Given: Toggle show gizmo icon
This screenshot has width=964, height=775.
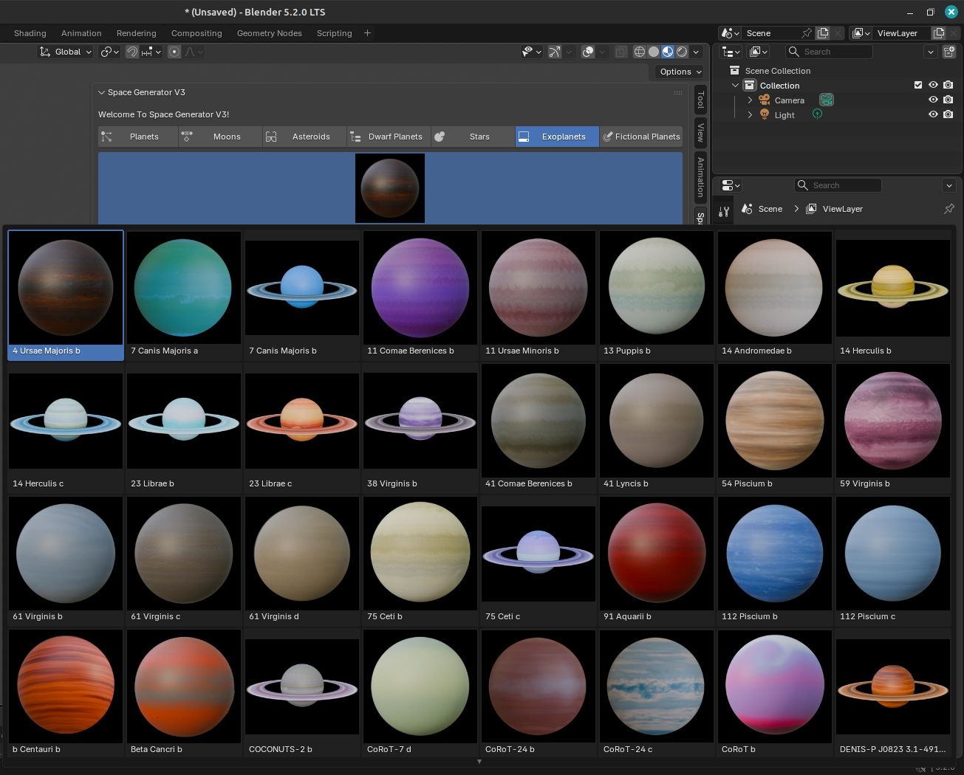Looking at the screenshot, I should 554,52.
